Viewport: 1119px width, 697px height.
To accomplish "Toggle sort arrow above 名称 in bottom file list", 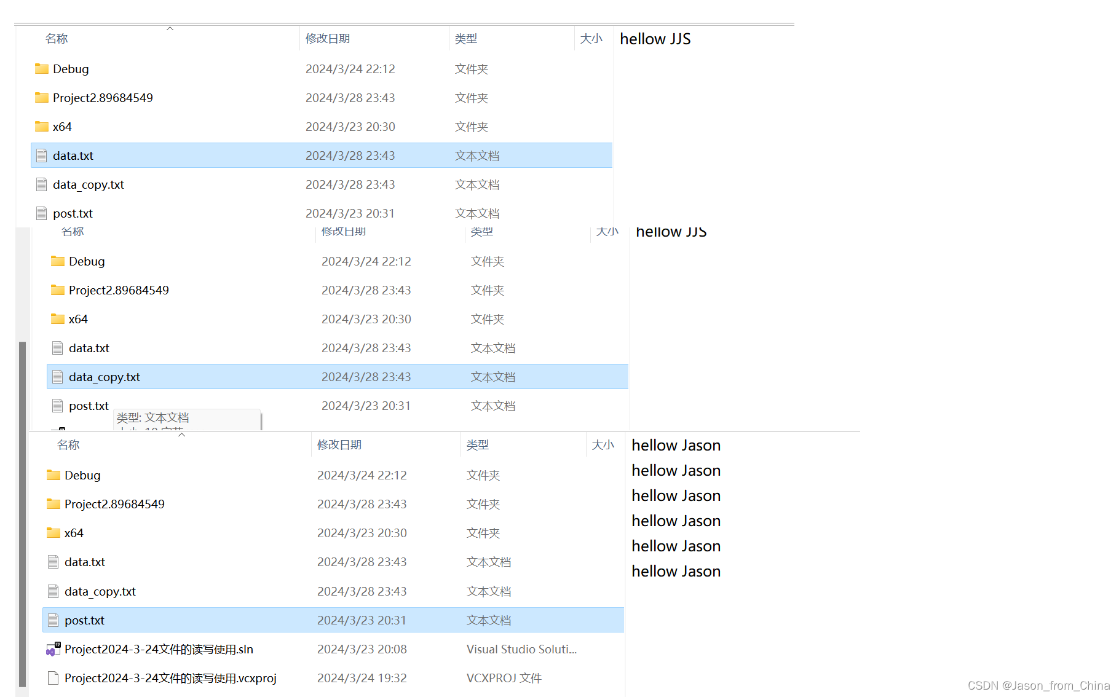I will (182, 435).
